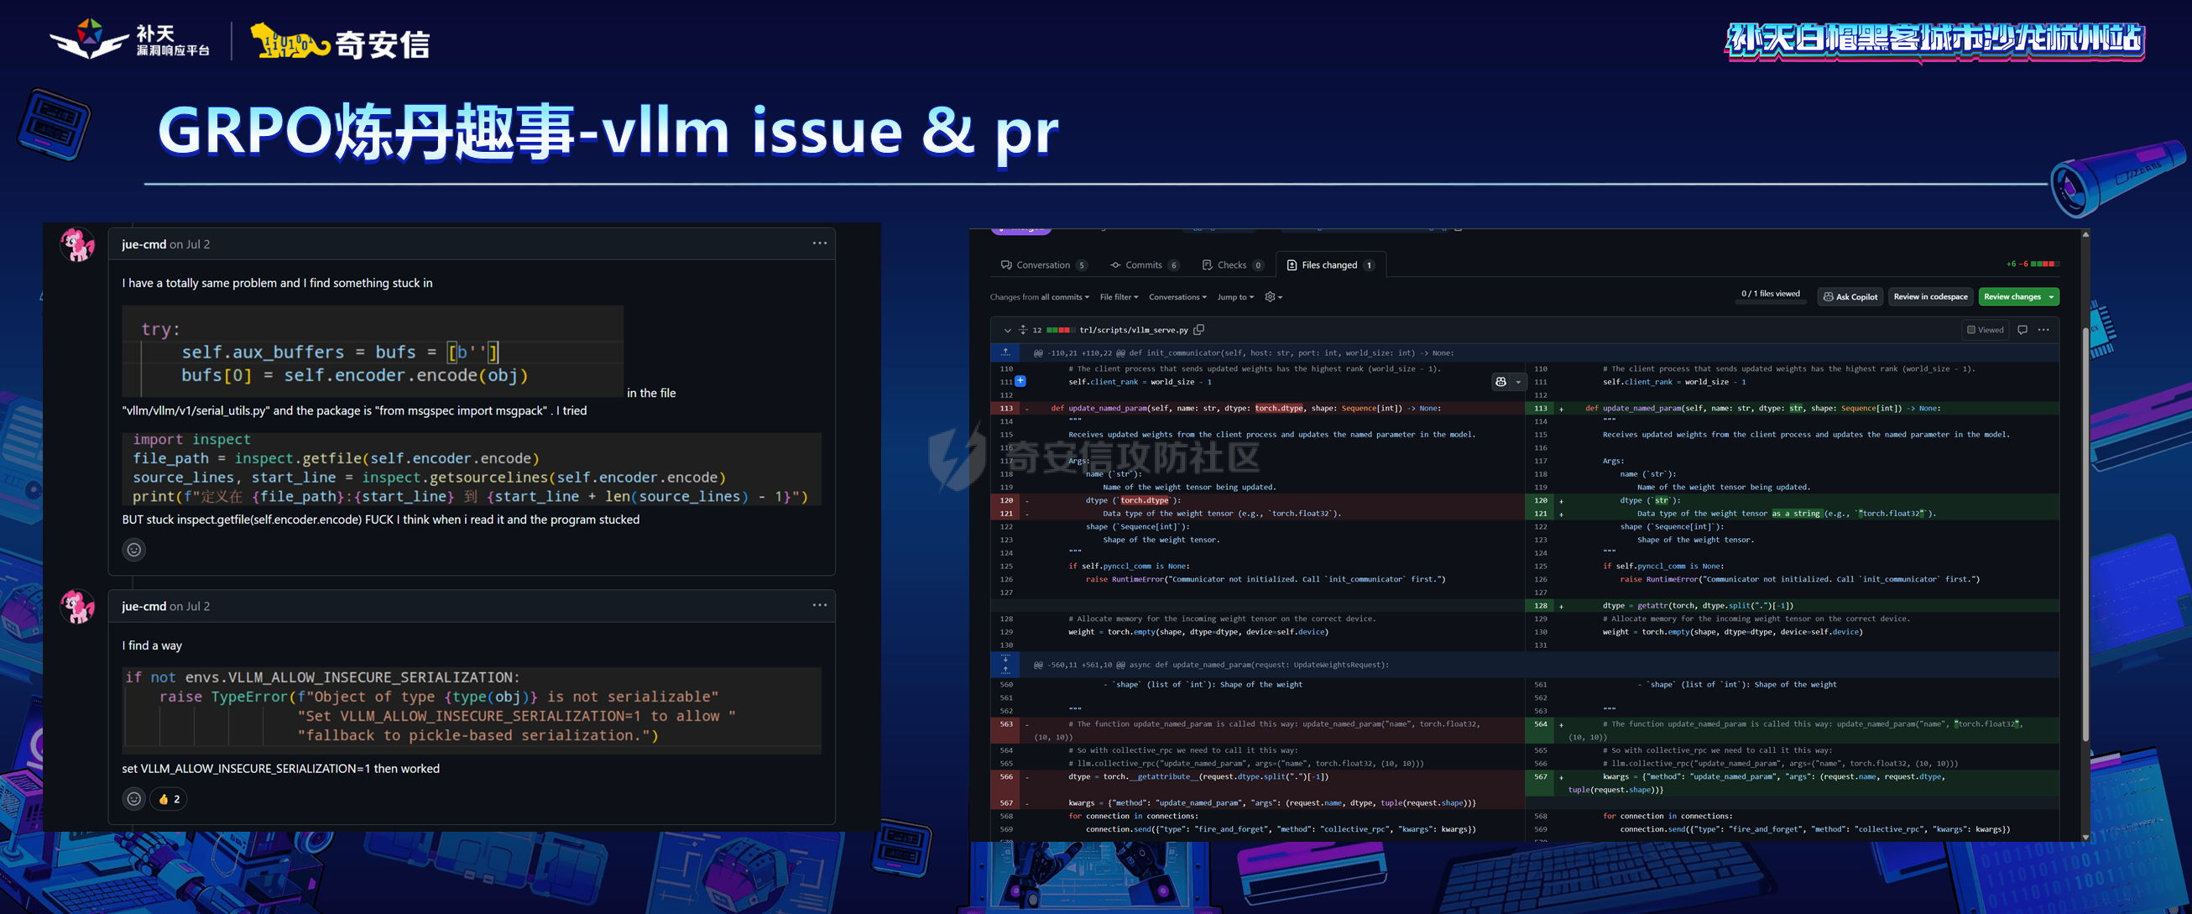This screenshot has width=2192, height=914.
Task: Click the blue add-comment plus on line 111
Action: coord(1020,381)
